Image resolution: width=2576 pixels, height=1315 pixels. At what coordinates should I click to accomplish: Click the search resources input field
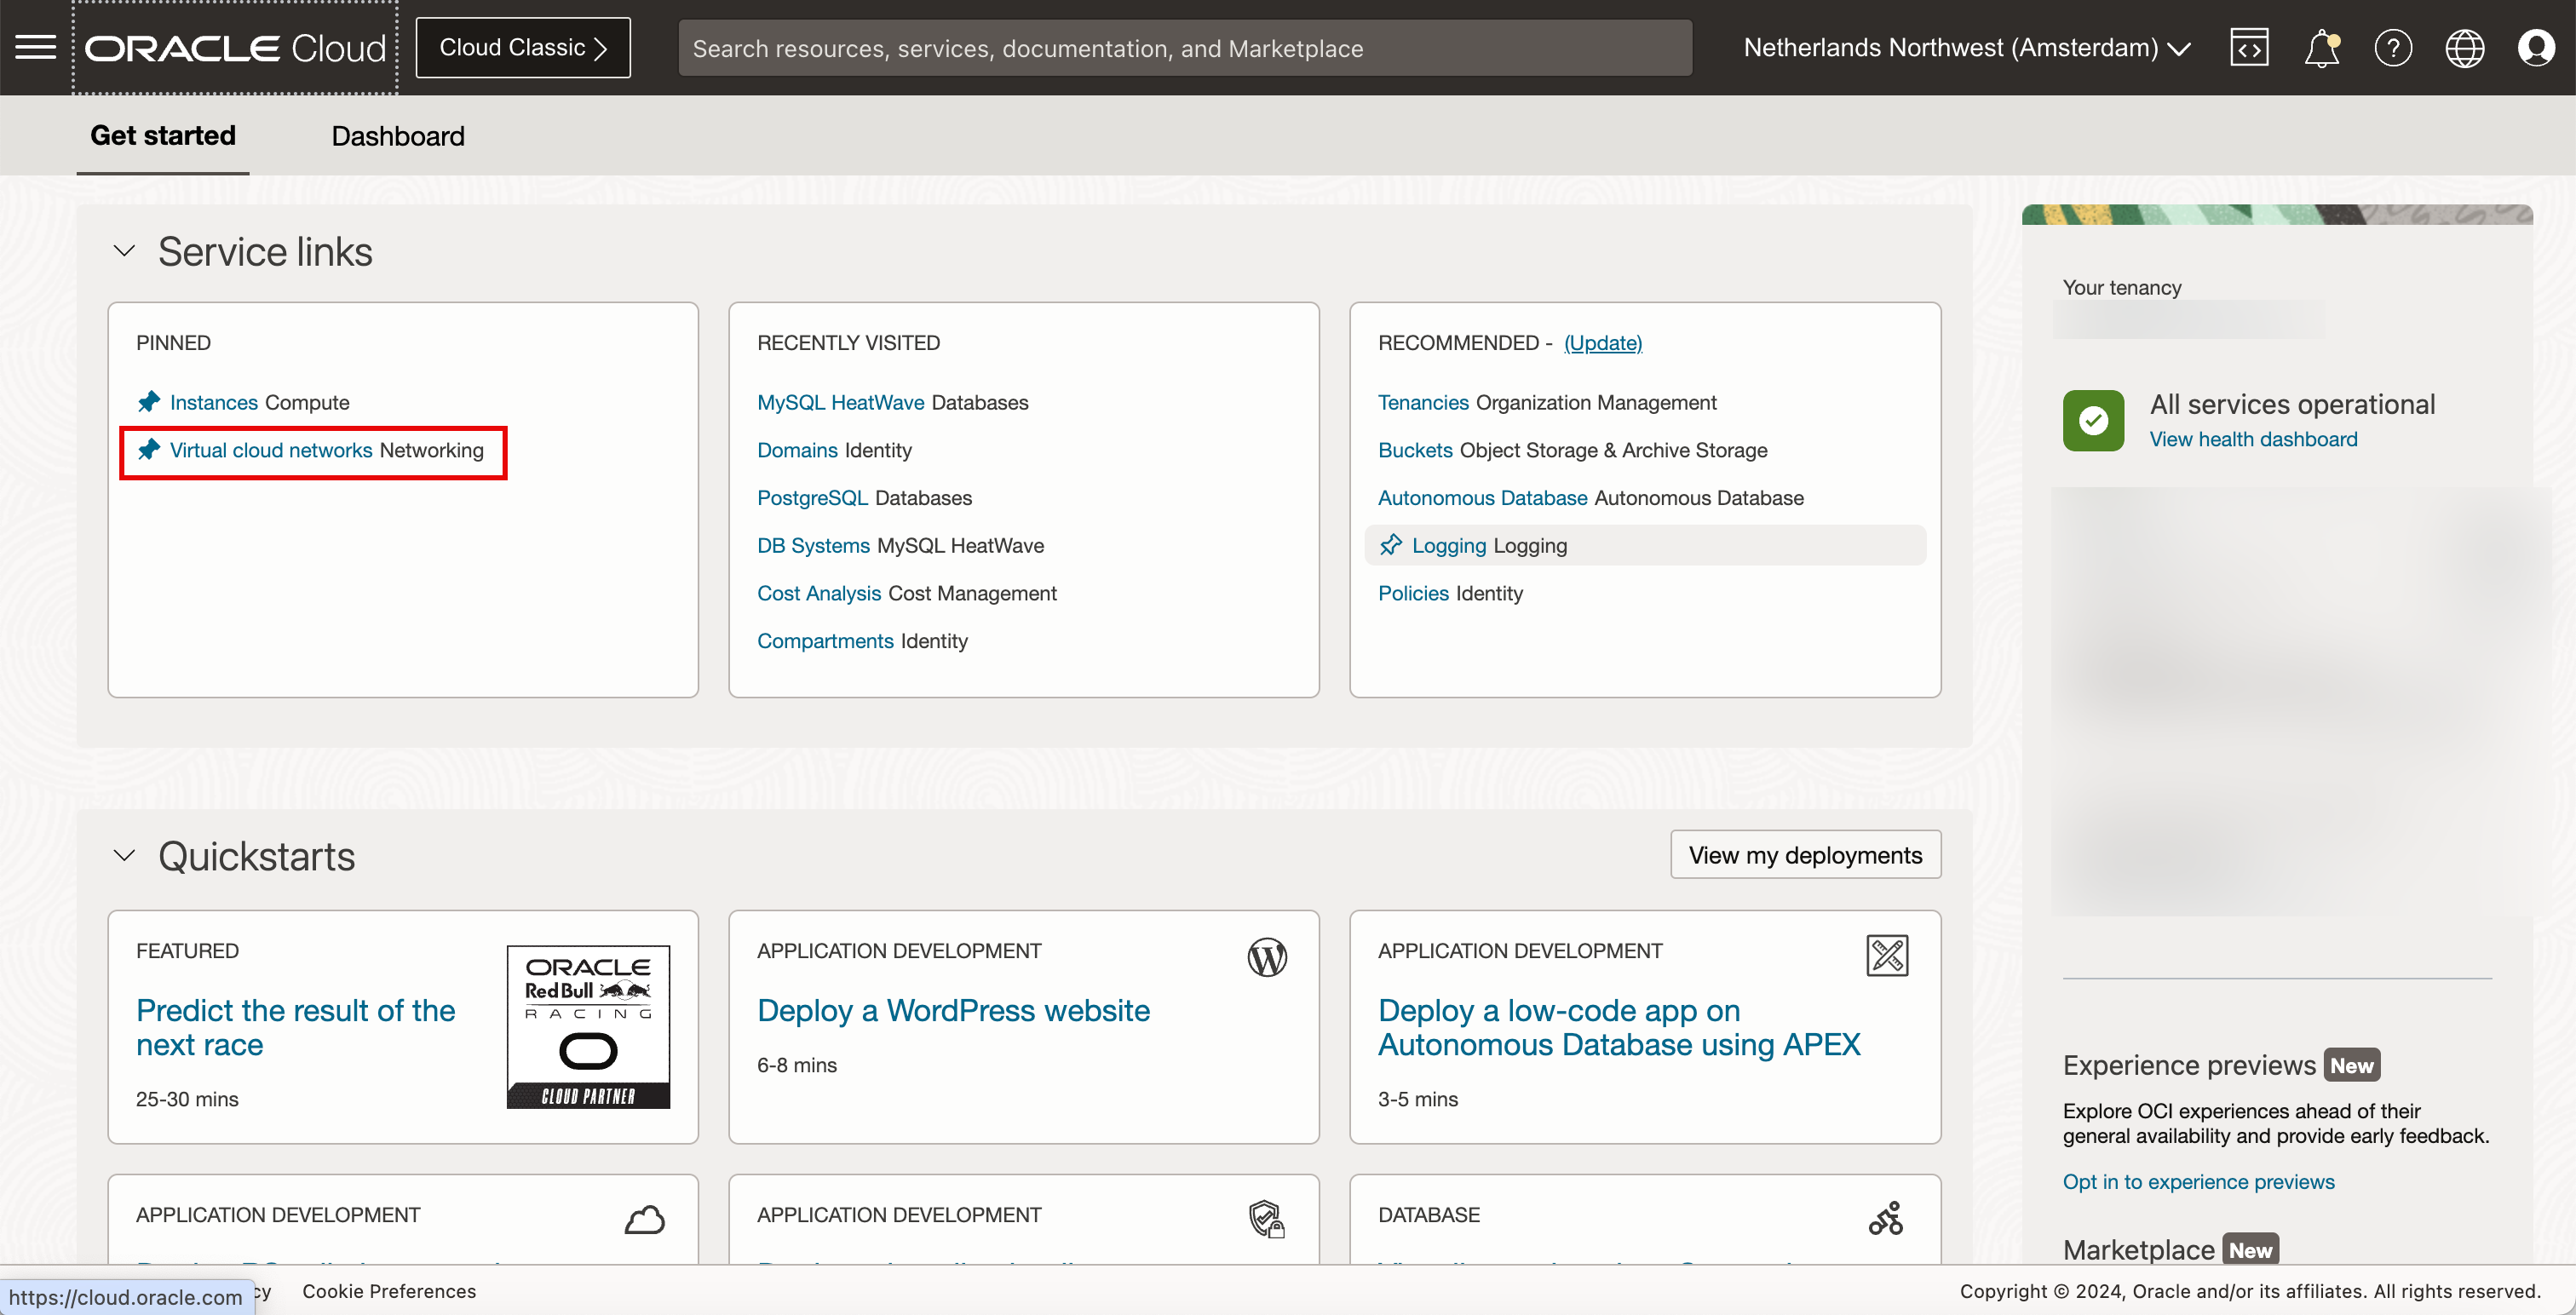[1184, 48]
